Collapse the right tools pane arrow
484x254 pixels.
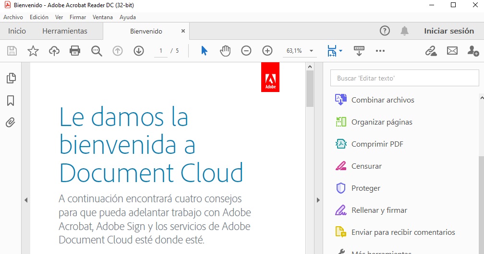(317, 200)
